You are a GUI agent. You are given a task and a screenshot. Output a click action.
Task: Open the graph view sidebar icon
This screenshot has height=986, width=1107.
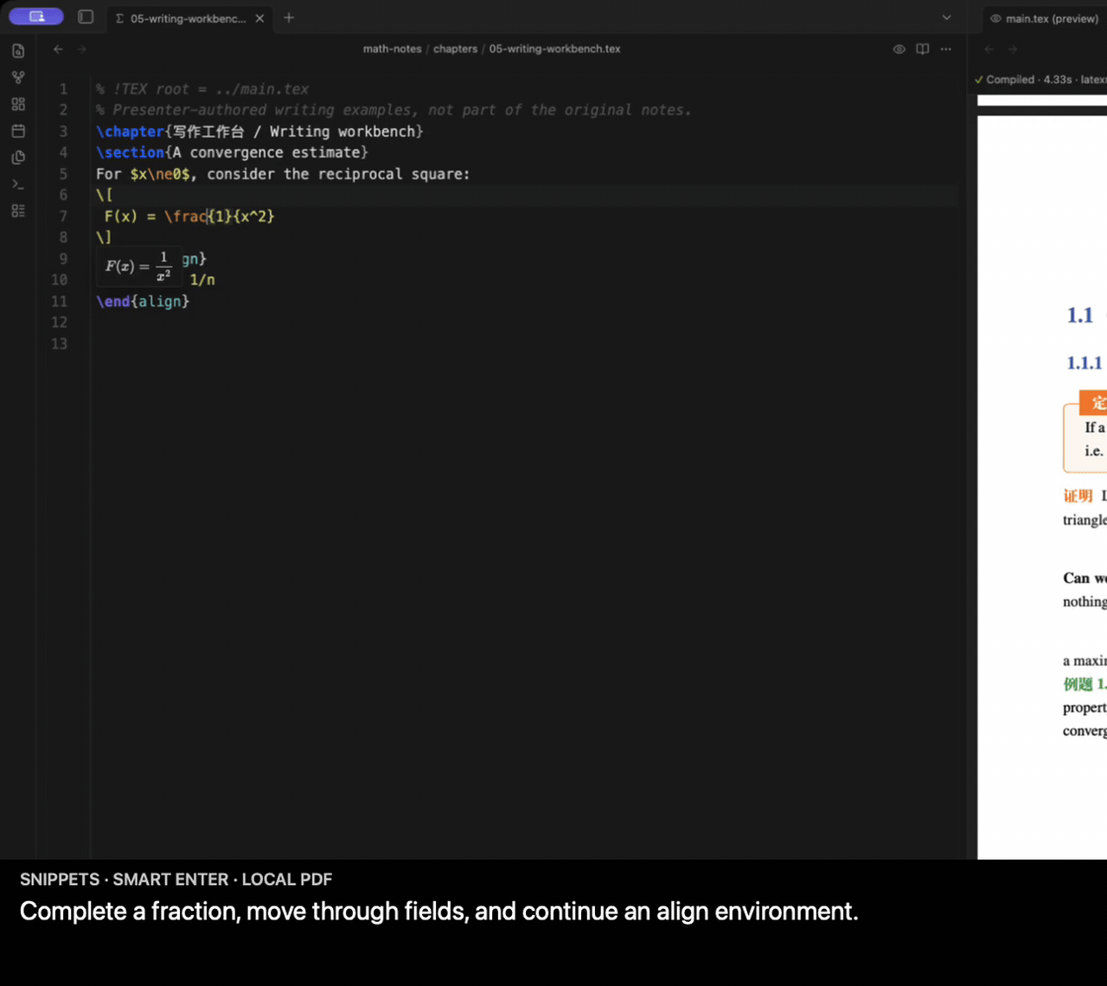click(x=18, y=78)
